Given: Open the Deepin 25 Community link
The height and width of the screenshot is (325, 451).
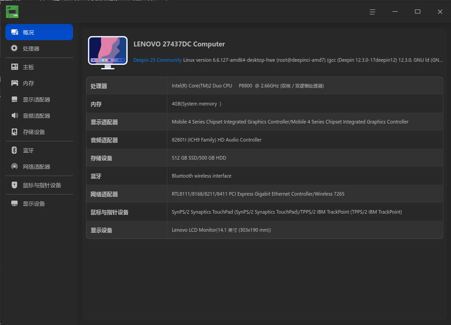Looking at the screenshot, I should click(x=157, y=60).
